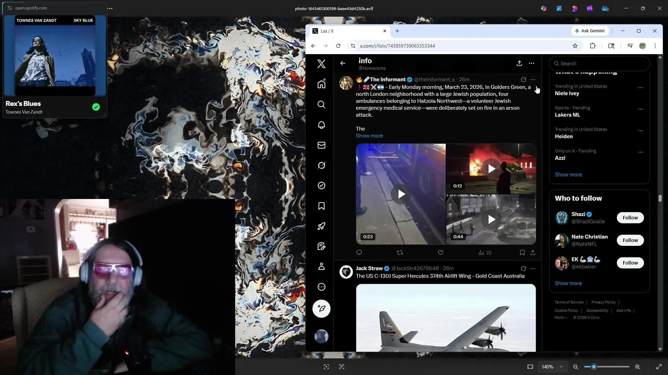Open Grok explain icon on Informant post
The height and width of the screenshot is (375, 668).
pyautogui.click(x=523, y=80)
